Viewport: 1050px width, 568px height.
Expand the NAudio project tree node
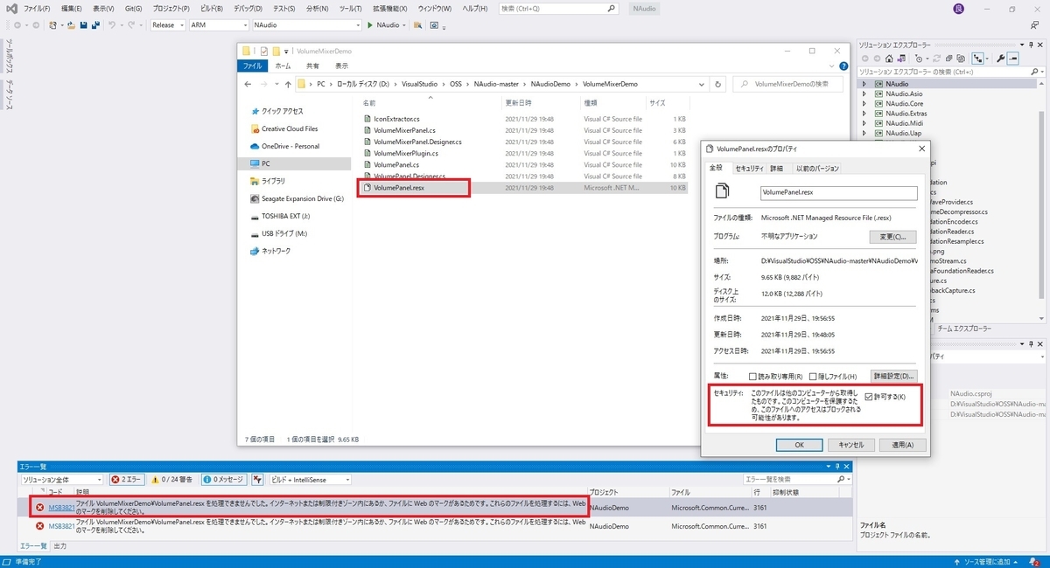tap(864, 83)
